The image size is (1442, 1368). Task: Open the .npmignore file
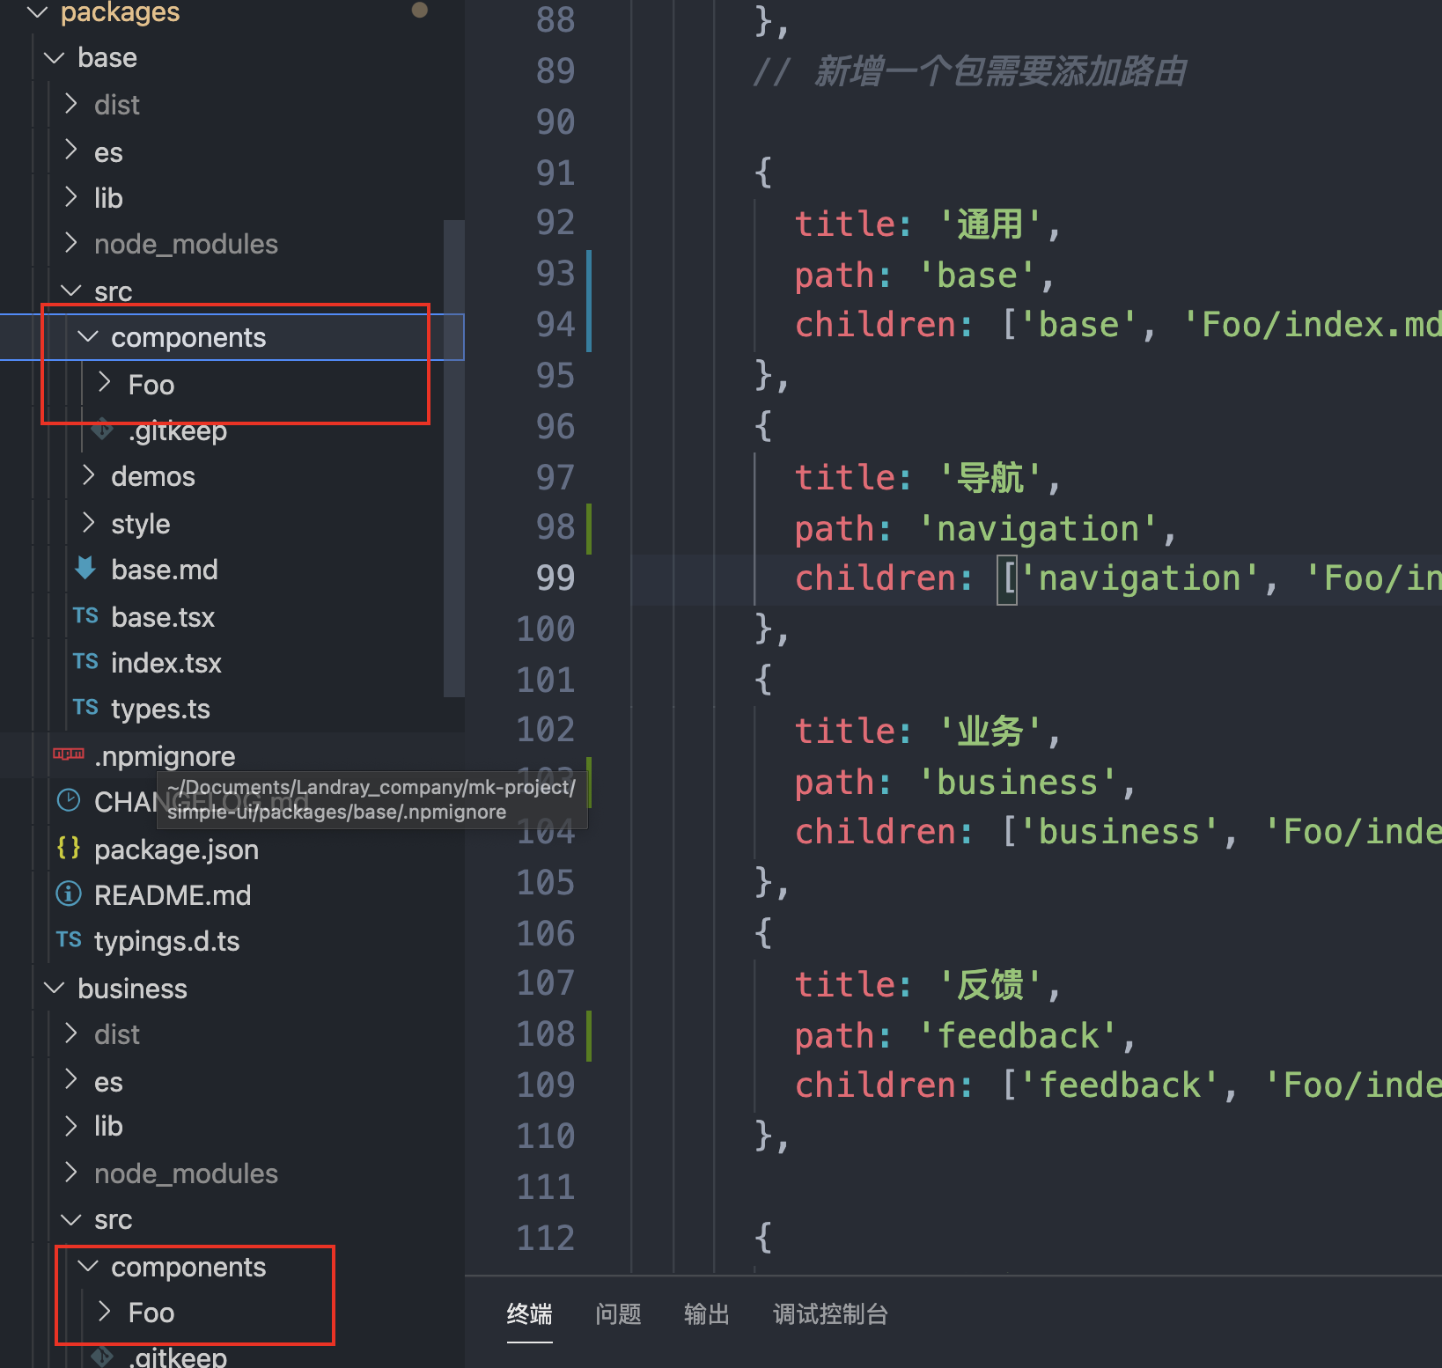pyautogui.click(x=165, y=756)
